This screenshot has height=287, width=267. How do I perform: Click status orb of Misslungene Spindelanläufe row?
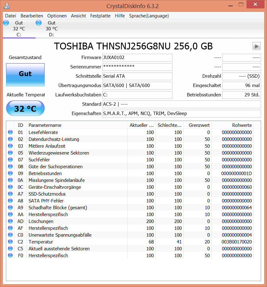pyautogui.click(x=10, y=180)
